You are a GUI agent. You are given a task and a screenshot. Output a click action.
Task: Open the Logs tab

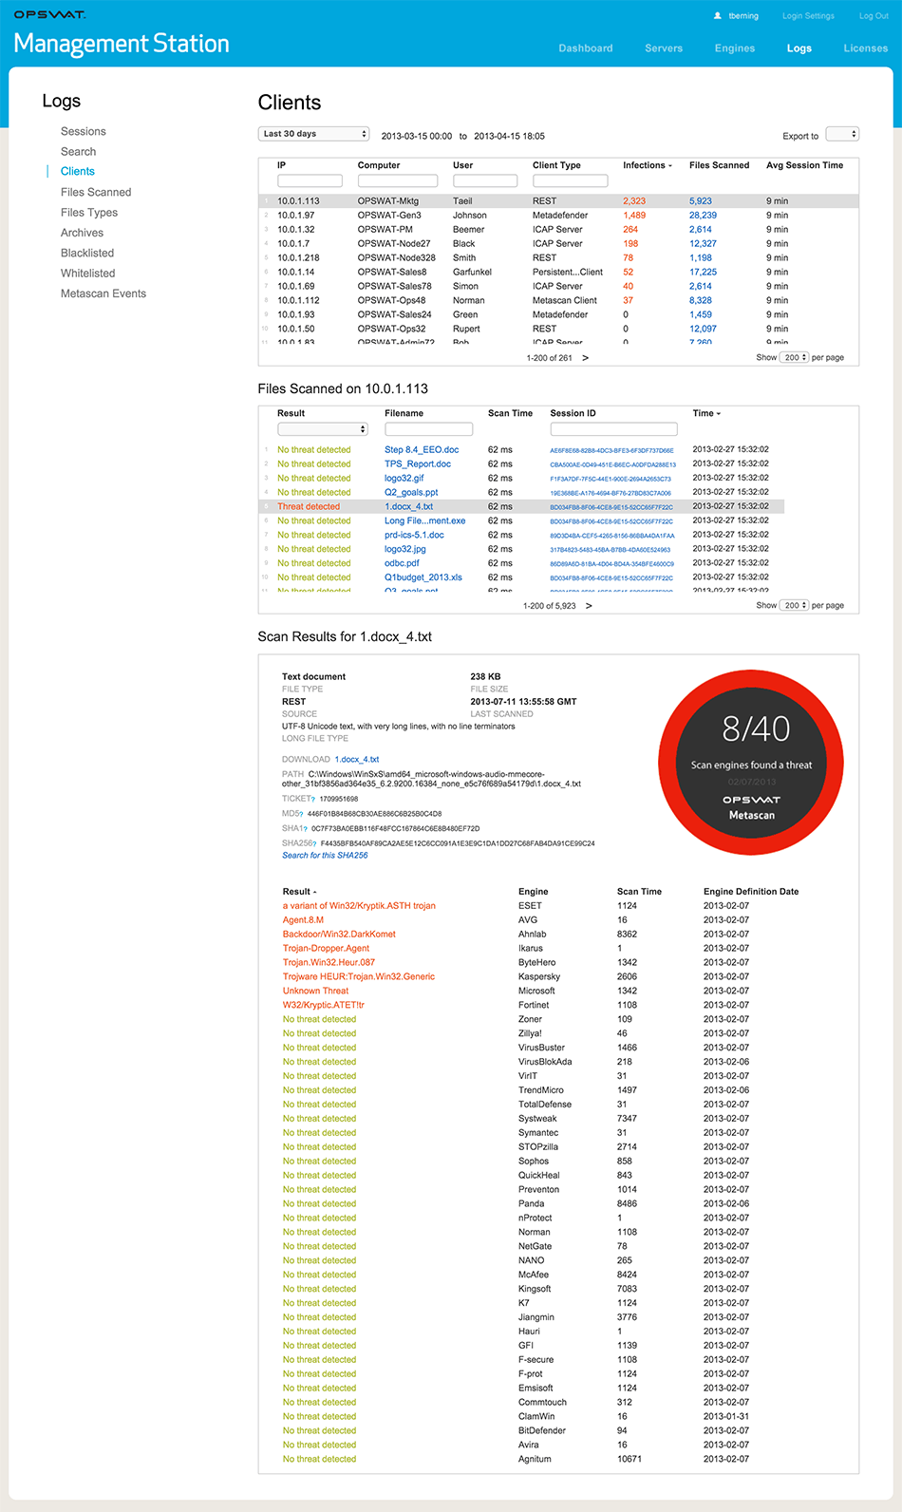tap(799, 48)
